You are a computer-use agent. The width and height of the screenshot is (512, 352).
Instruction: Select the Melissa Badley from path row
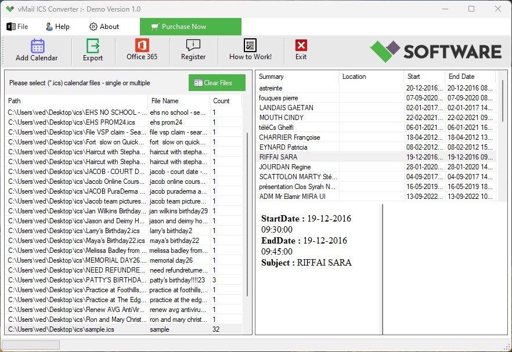click(124, 251)
